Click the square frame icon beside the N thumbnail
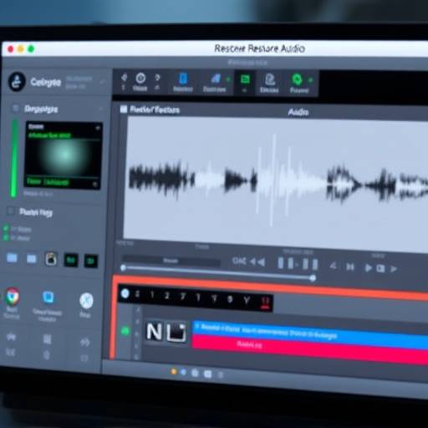The height and width of the screenshot is (428, 428). 176,332
